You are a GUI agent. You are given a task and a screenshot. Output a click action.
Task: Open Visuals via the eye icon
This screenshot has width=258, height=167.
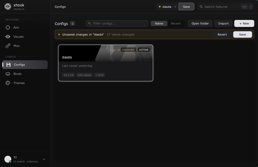point(8,37)
